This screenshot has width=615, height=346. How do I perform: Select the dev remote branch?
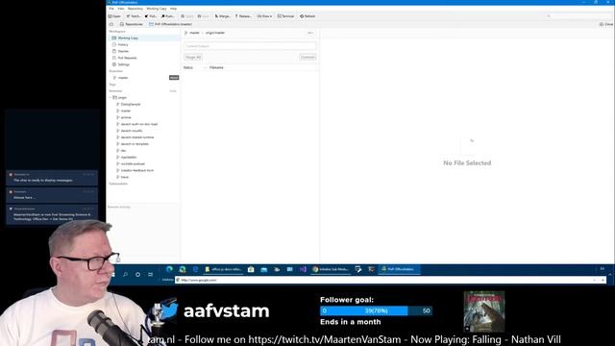coord(123,151)
